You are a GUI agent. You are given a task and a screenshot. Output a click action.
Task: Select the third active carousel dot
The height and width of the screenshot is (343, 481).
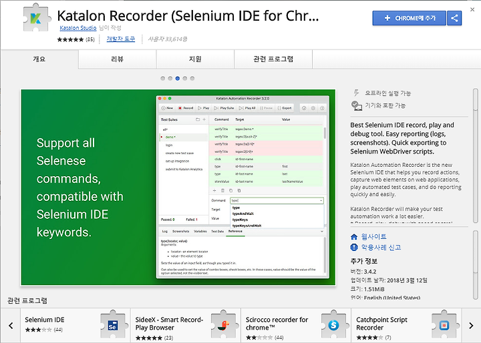pyautogui.click(x=178, y=79)
